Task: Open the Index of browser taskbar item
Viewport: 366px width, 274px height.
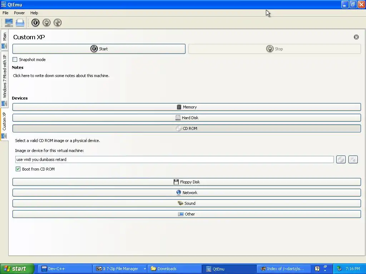Action: point(283,269)
